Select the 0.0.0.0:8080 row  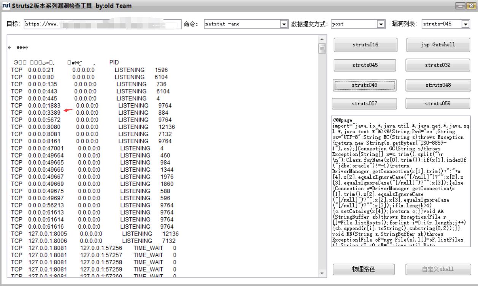93,127
